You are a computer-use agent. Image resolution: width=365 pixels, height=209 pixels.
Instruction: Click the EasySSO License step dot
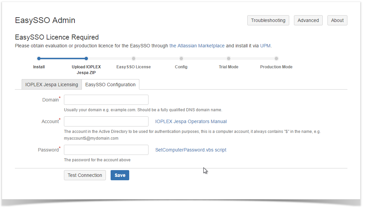click(134, 59)
